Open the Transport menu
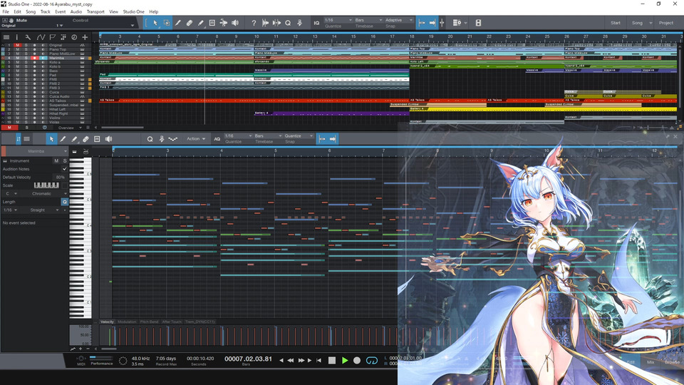Screen dimensions: 684x385 point(95,12)
